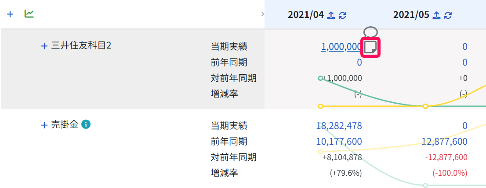Open the green line chart icon
This screenshot has height=188, width=486.
pyautogui.click(x=29, y=14)
